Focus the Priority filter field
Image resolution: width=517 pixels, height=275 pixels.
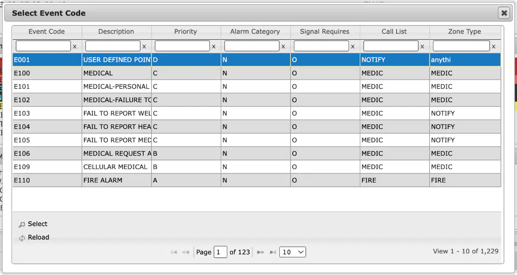point(182,46)
